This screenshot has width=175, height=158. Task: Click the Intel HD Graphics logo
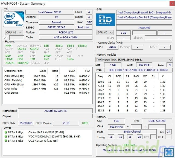tap(106, 20)
